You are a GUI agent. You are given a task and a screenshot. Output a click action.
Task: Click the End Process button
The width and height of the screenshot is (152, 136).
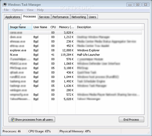(x=131, y=119)
